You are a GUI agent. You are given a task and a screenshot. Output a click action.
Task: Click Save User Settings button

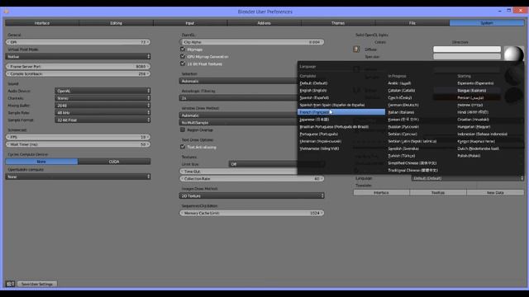[x=37, y=284]
